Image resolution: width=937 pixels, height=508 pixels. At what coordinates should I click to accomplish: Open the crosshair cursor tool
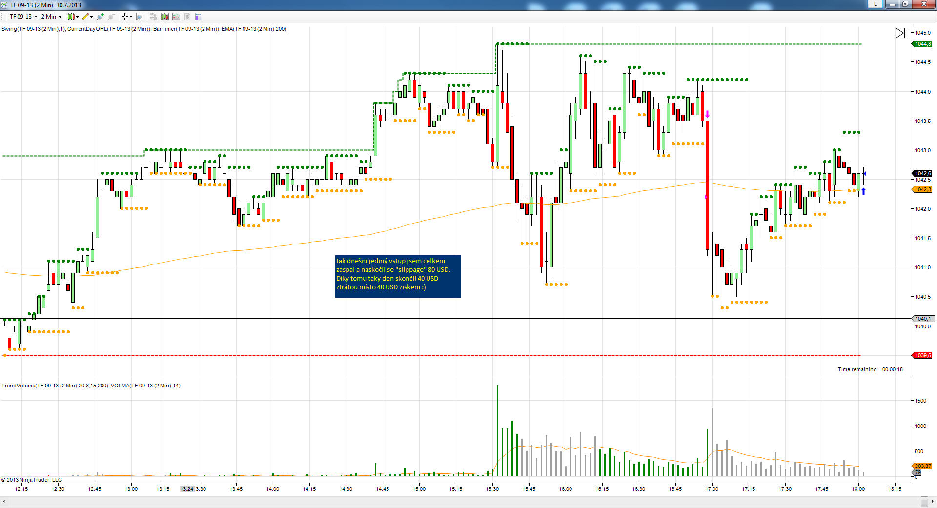(x=126, y=17)
